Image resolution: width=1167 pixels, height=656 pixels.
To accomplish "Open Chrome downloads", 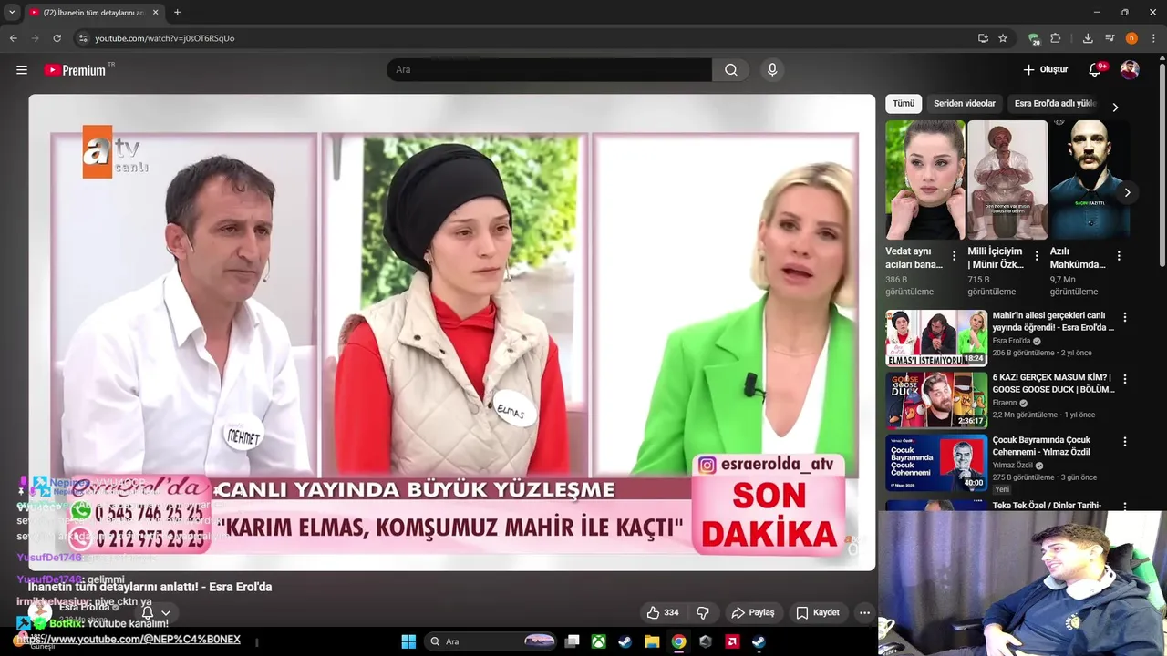I will (1088, 38).
